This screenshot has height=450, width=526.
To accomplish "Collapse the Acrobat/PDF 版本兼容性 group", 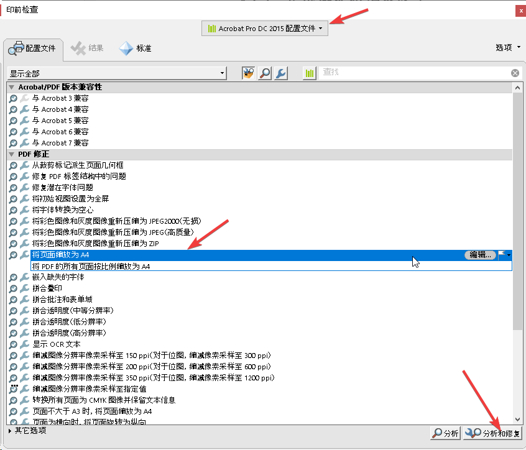I will [11, 87].
